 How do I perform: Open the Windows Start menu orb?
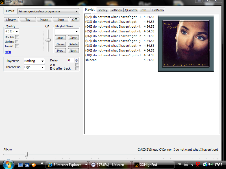pos(8,164)
